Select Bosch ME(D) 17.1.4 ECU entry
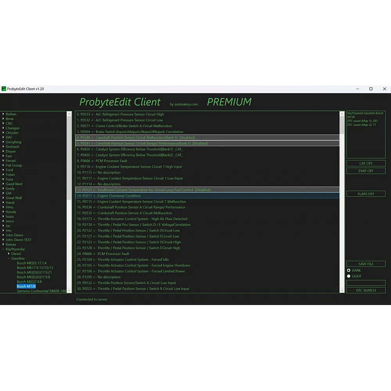The image size is (391, 391). click(x=31, y=263)
